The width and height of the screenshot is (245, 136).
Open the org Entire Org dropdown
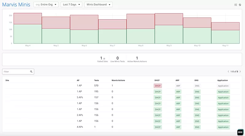(46, 5)
